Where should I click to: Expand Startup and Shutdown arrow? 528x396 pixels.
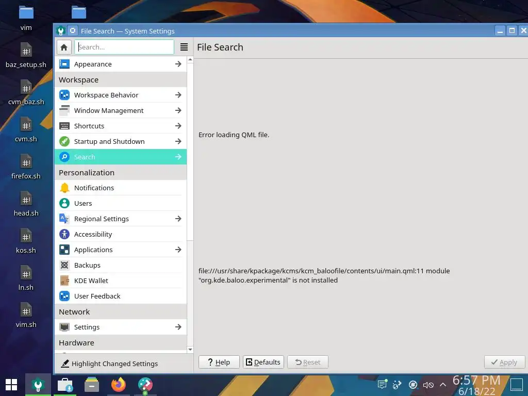178,141
